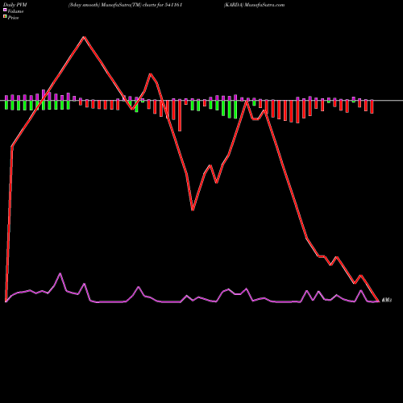
Task: Click the 'Daily PVM' title text
Action: tap(15, 5)
